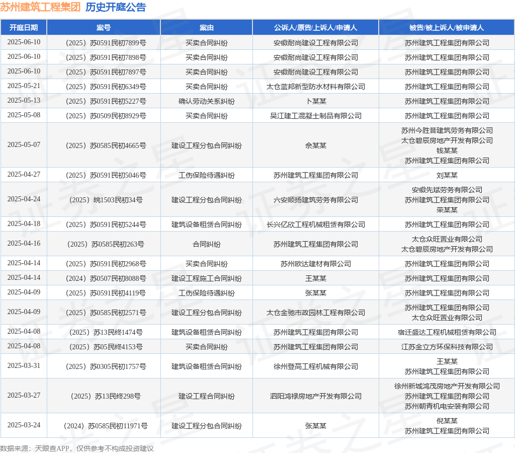Click the 确认劳动关系纠纷 case cause
This screenshot has height=453, width=515.
pyautogui.click(x=207, y=101)
